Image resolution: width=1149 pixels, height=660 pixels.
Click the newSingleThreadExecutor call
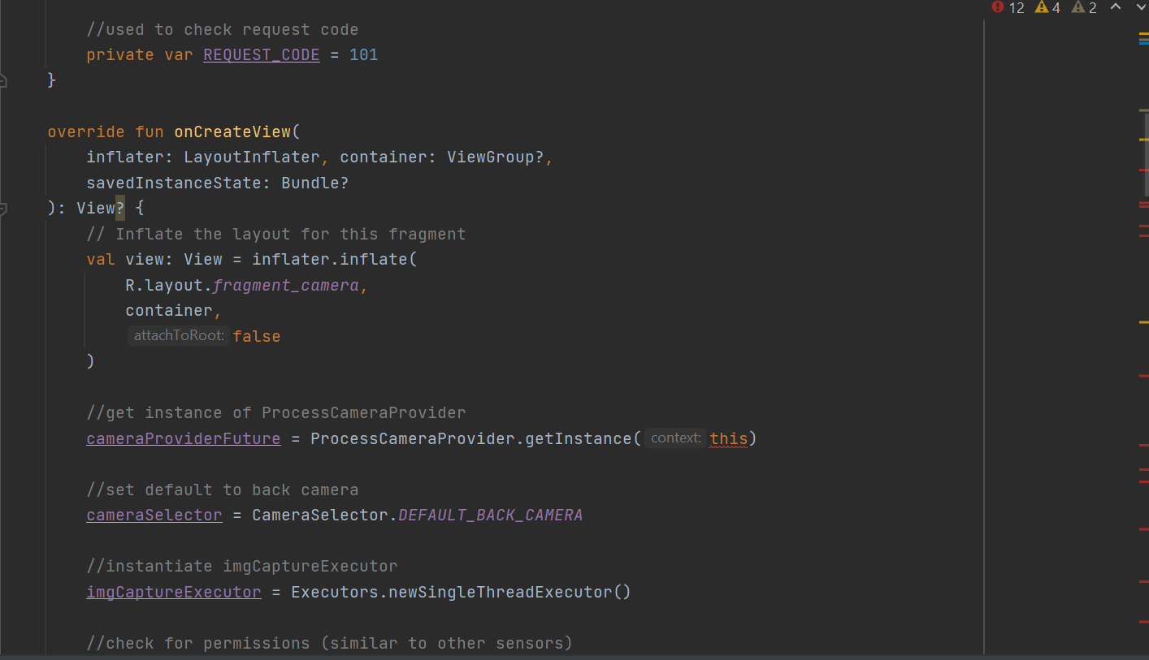point(500,592)
